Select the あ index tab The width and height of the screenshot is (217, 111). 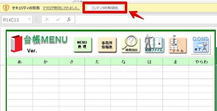pyautogui.click(x=20, y=62)
